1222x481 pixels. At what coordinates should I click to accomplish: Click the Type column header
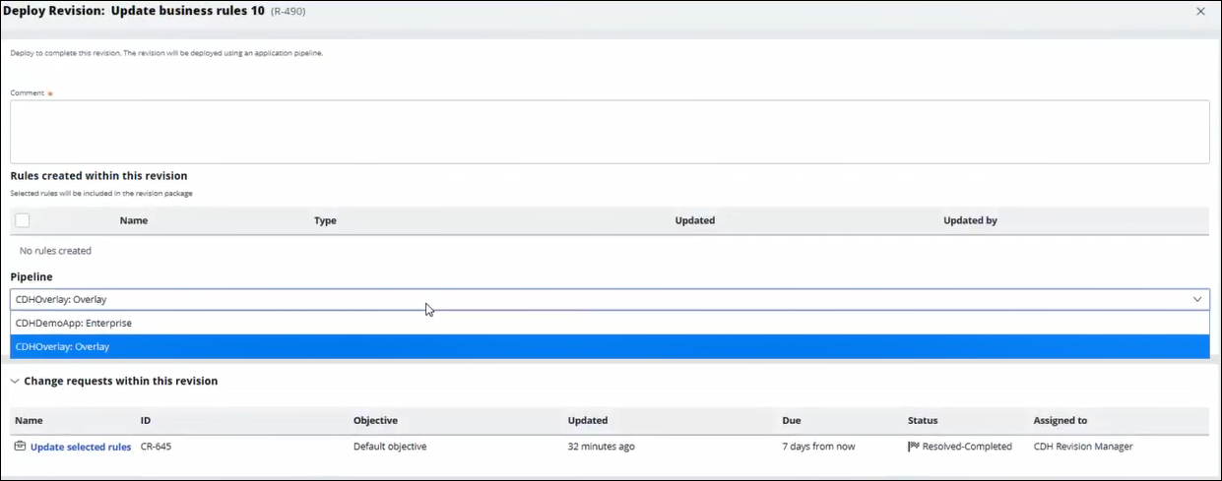(x=325, y=220)
